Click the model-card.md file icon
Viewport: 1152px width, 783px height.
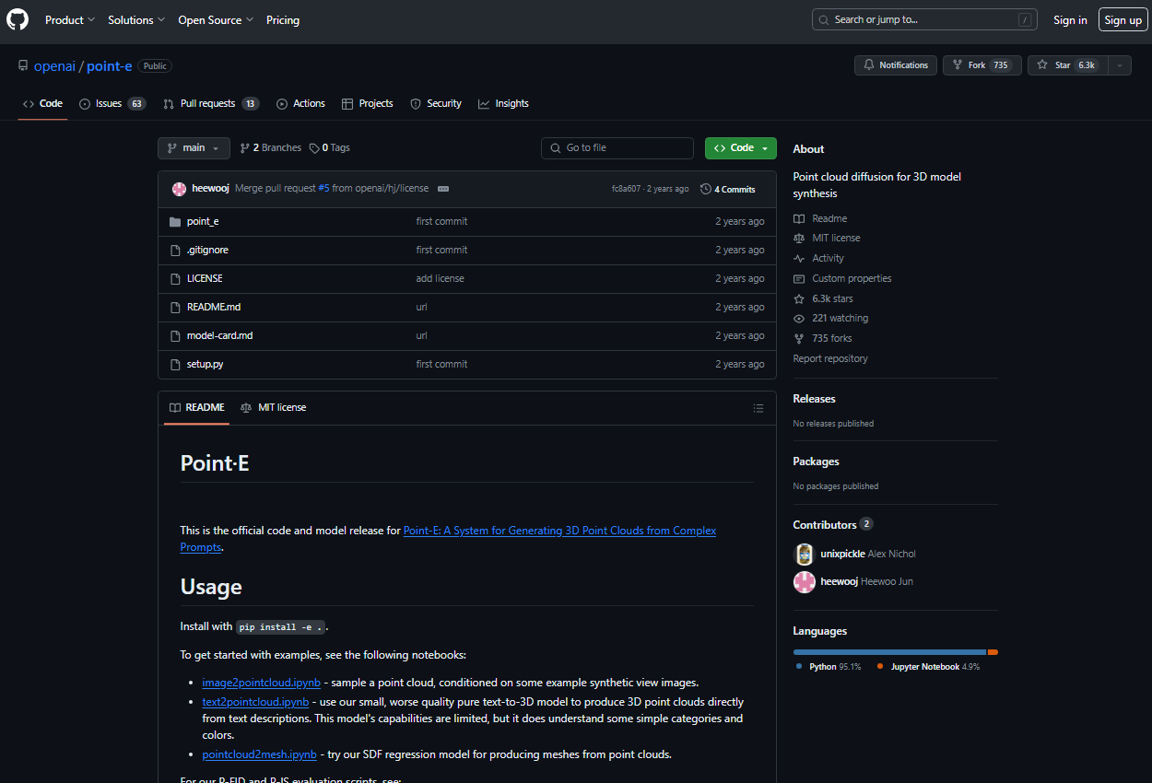coord(175,335)
